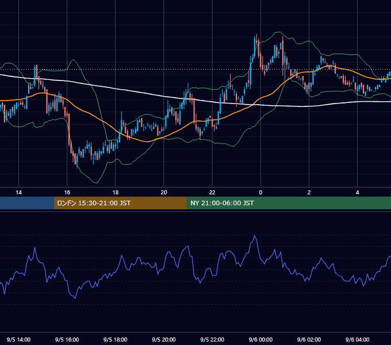
Task: Click the 9/5 16:00 date label
Action: (67, 339)
